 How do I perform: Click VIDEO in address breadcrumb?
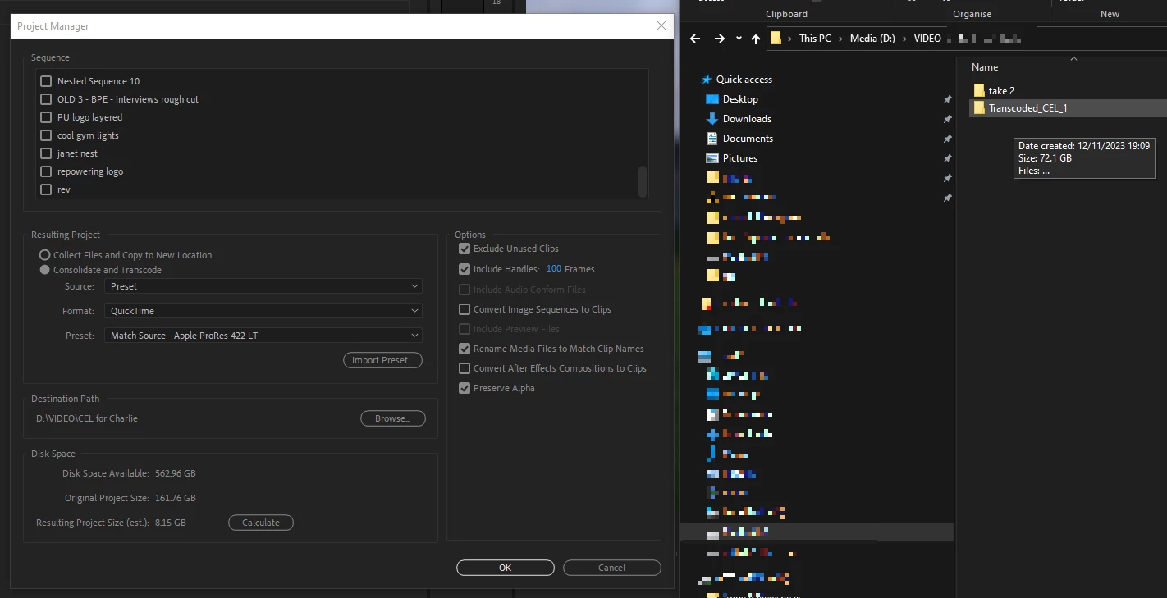pyautogui.click(x=928, y=39)
